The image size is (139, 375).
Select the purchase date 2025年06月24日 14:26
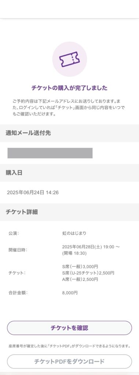click(x=33, y=193)
